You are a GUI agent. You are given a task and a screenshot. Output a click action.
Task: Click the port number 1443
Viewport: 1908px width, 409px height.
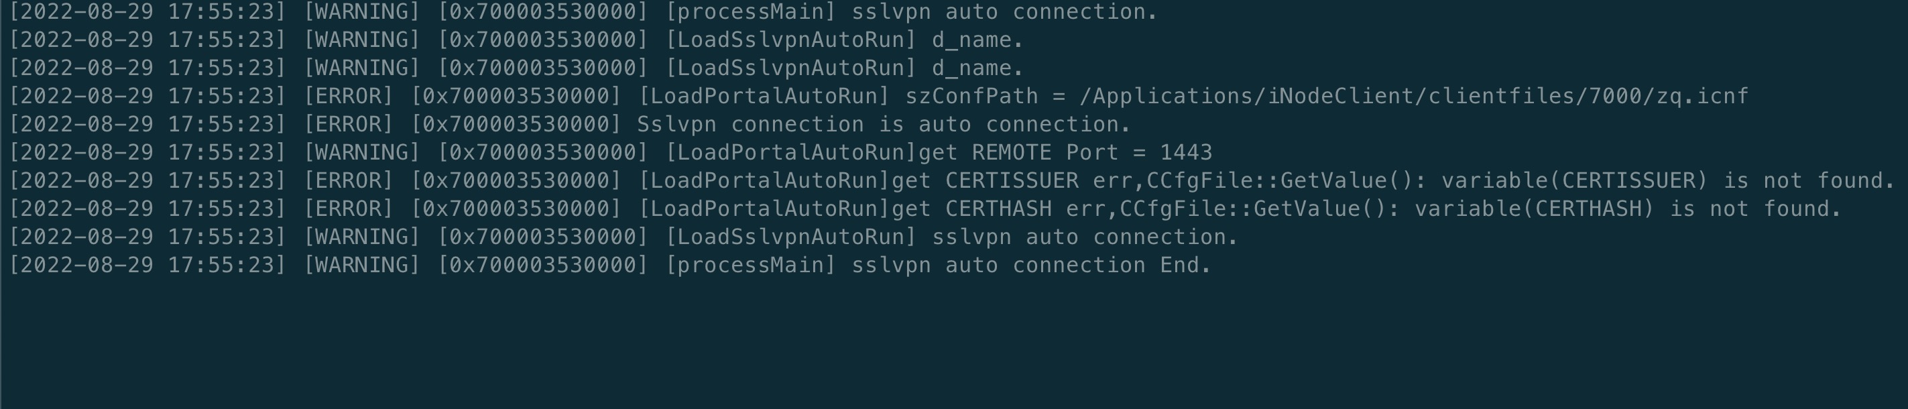click(x=1186, y=153)
